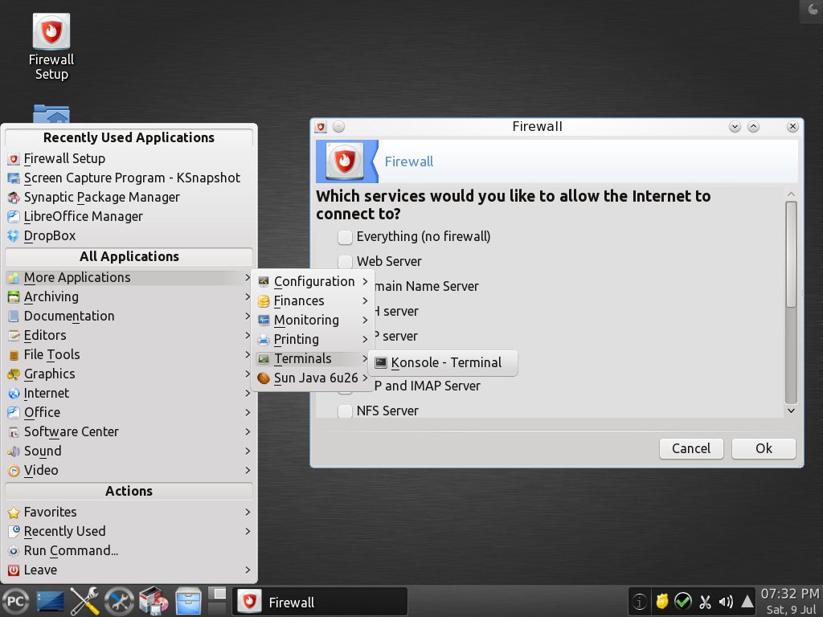
Task: Open the round crossed-tools system icon
Action: (x=119, y=601)
